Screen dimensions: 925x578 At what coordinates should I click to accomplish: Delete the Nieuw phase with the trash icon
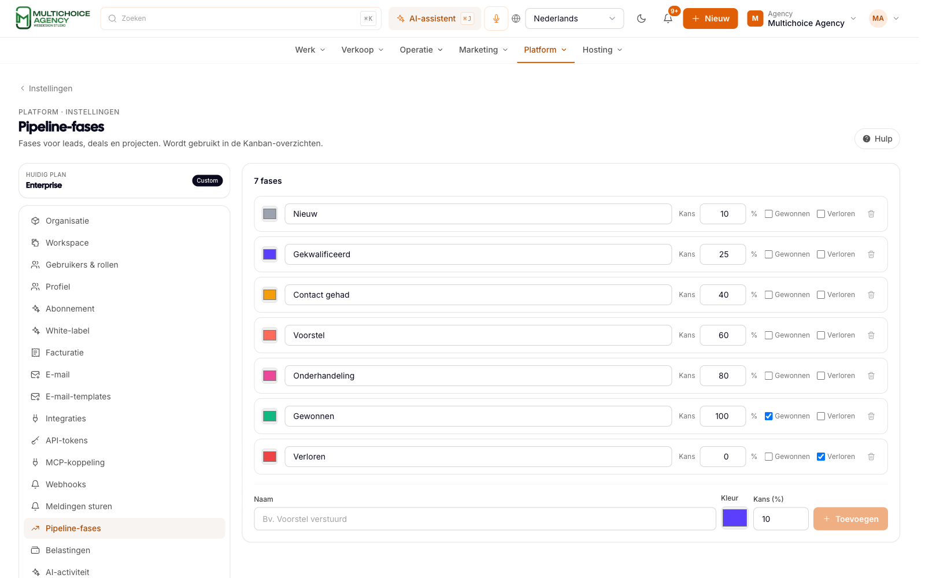(x=871, y=214)
